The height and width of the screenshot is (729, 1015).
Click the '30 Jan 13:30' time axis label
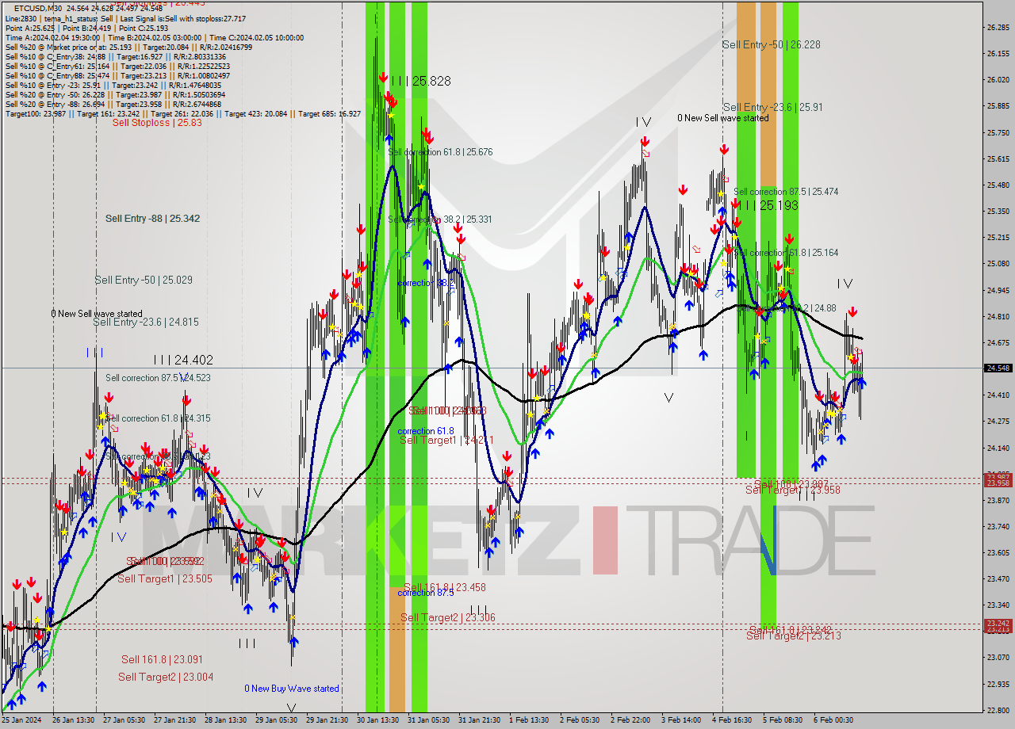pos(377,720)
